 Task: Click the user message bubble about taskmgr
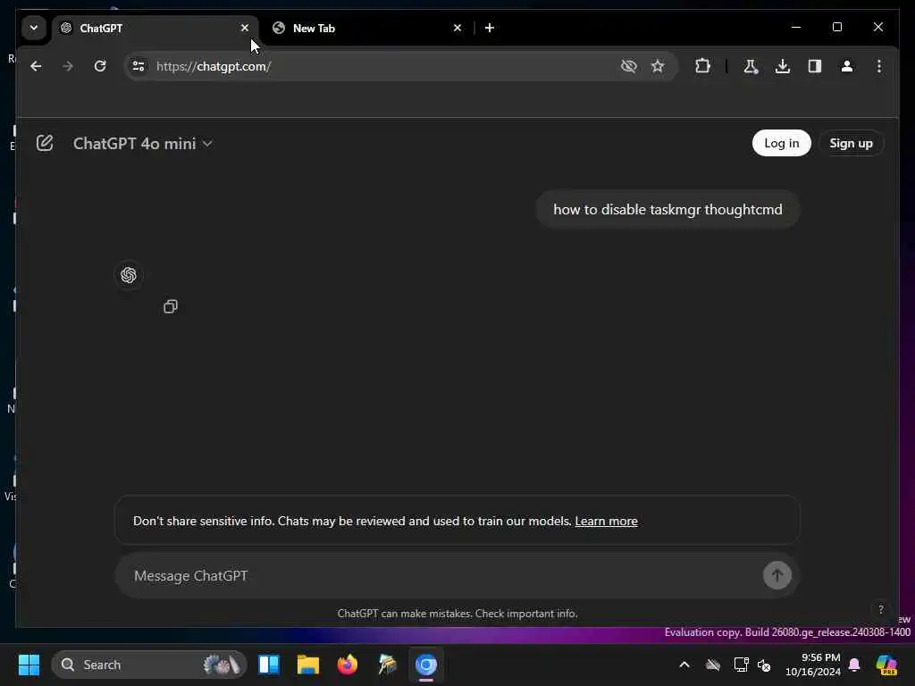(x=667, y=209)
